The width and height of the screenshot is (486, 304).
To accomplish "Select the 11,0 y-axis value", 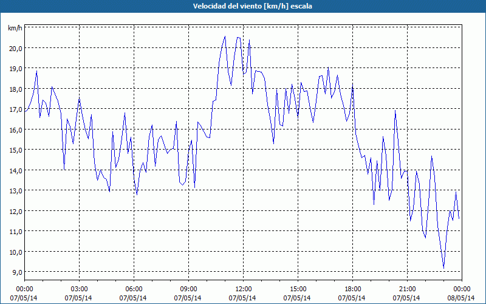I will tap(16, 232).
